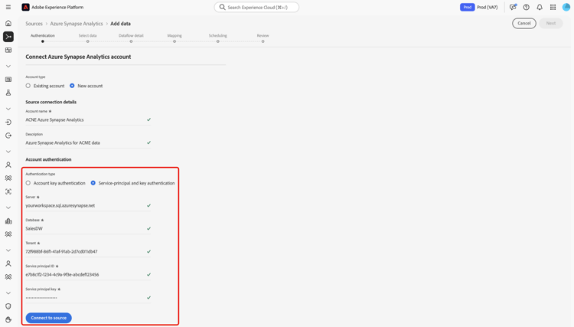Viewport: 574px width, 327px height.
Task: Open the Sources breadcrumb link
Action: click(x=34, y=24)
